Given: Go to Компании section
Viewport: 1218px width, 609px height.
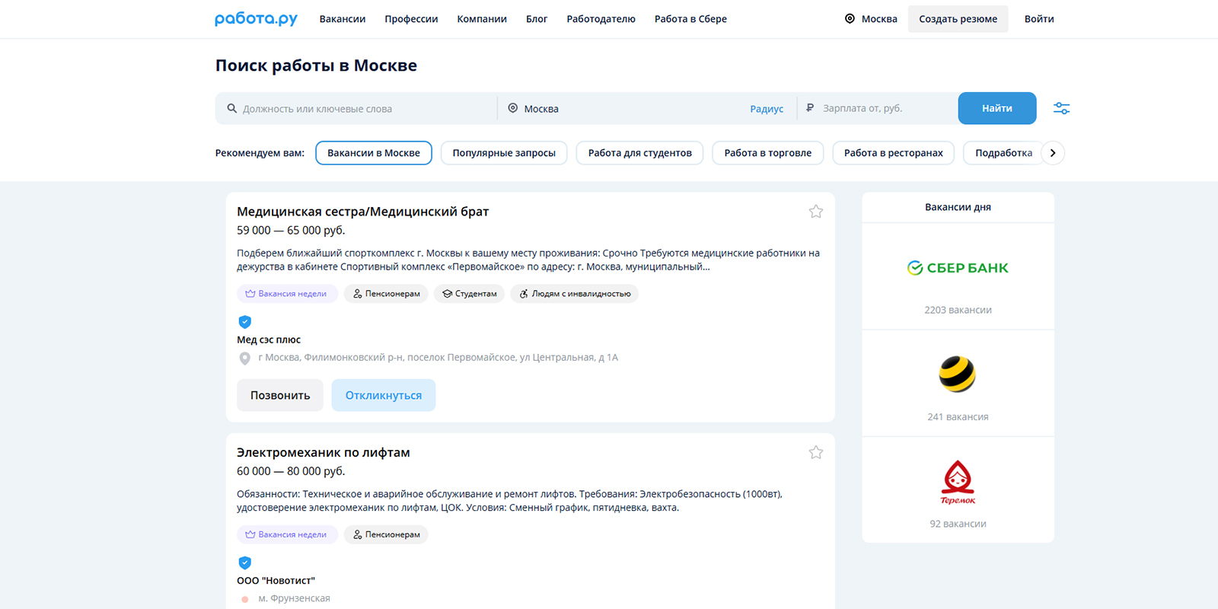Looking at the screenshot, I should pos(482,19).
